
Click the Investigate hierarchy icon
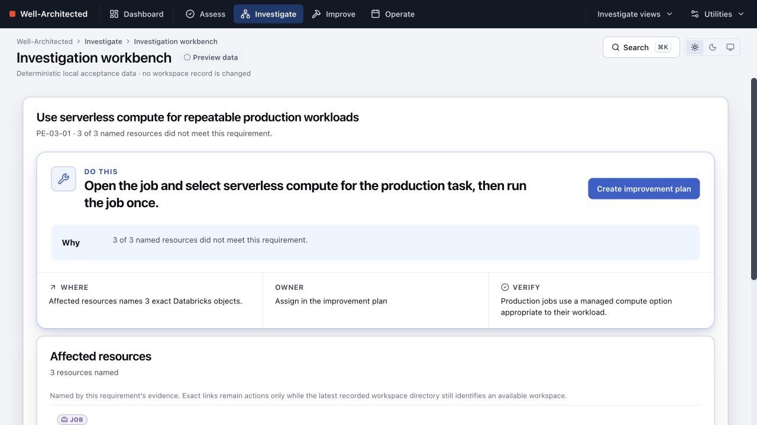tap(245, 14)
